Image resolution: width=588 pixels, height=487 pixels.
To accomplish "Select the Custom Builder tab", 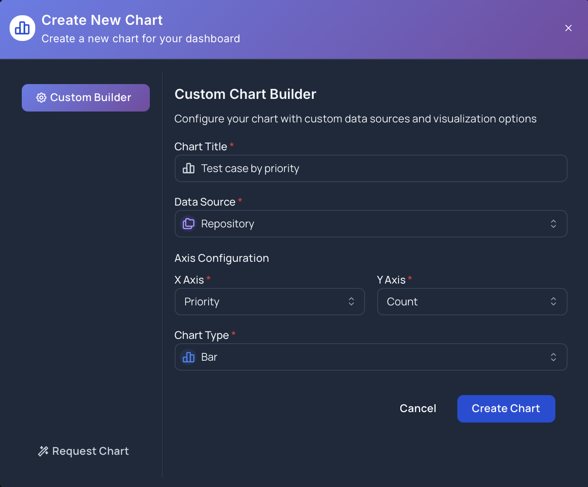I will click(x=86, y=98).
